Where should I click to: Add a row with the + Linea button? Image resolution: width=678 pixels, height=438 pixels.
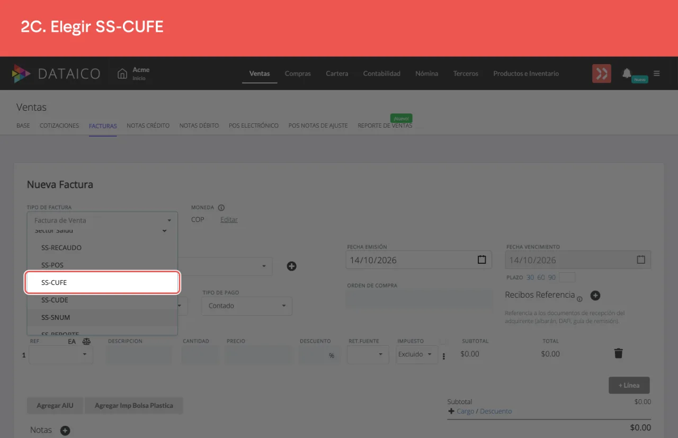[x=629, y=386]
